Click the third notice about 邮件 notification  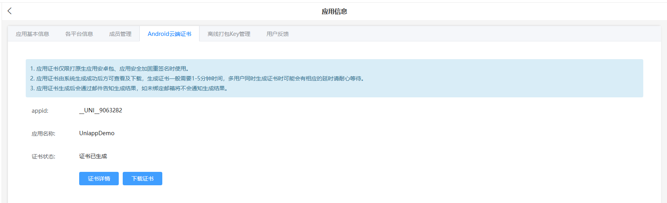[129, 88]
